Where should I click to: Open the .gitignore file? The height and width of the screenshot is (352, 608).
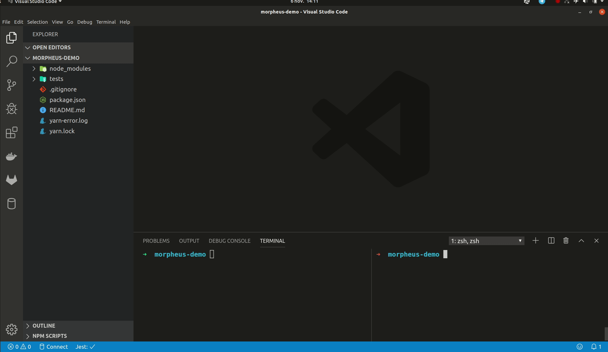click(x=78, y=89)
